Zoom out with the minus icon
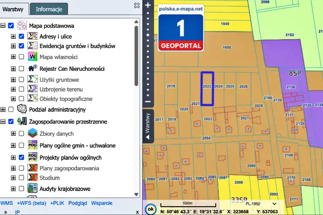 pyautogui.click(x=148, y=102)
